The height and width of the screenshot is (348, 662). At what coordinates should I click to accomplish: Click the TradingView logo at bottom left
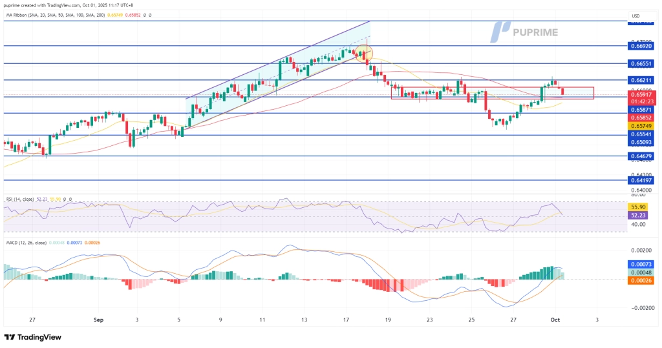[32, 337]
